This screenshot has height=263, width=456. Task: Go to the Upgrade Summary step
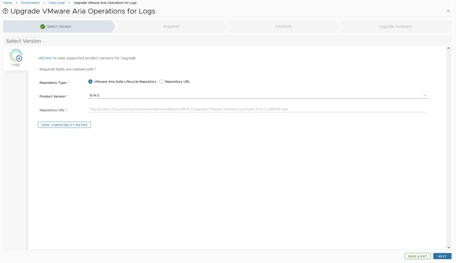(395, 26)
